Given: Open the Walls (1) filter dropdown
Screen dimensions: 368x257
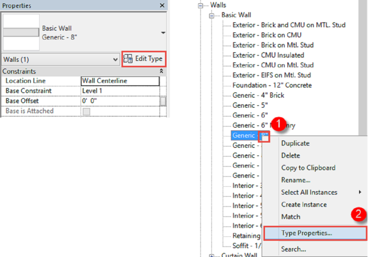Looking at the screenshot, I should [x=60, y=59].
